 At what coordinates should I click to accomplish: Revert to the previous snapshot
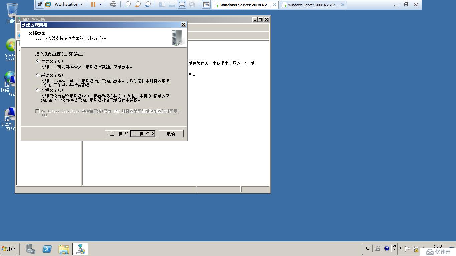coord(138,4)
